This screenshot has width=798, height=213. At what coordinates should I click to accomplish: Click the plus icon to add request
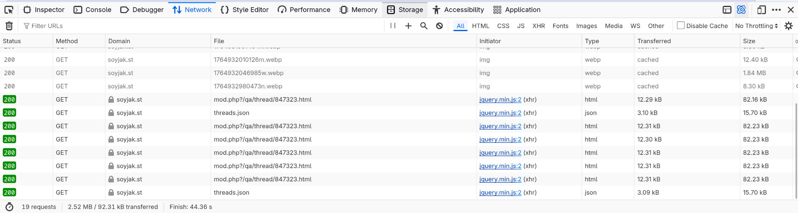coord(408,26)
